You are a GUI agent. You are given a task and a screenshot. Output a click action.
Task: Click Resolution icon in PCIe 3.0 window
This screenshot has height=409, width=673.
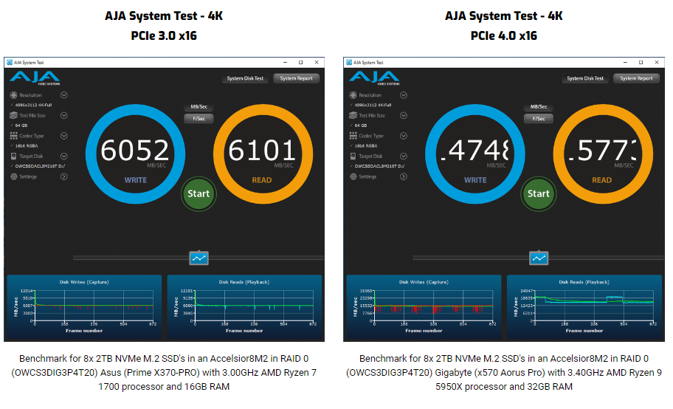[x=14, y=95]
